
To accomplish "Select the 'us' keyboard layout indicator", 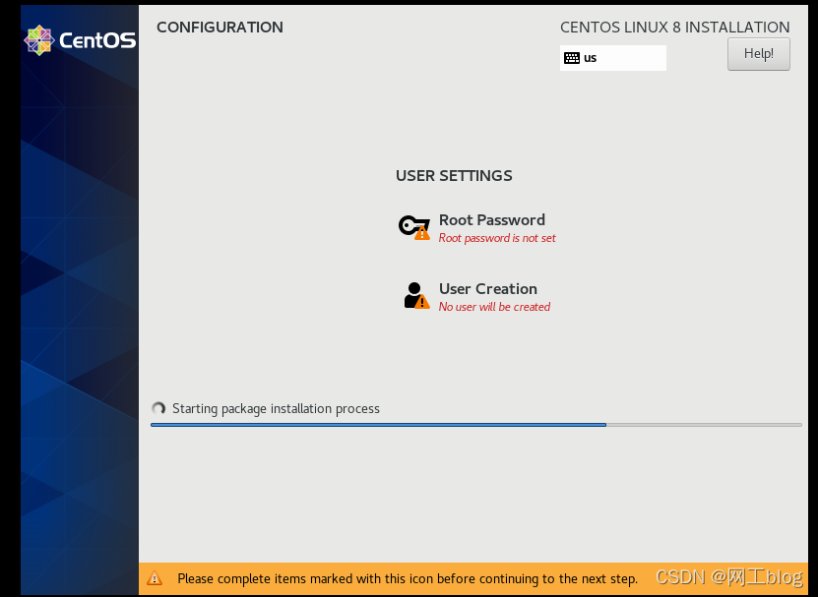I will point(613,58).
